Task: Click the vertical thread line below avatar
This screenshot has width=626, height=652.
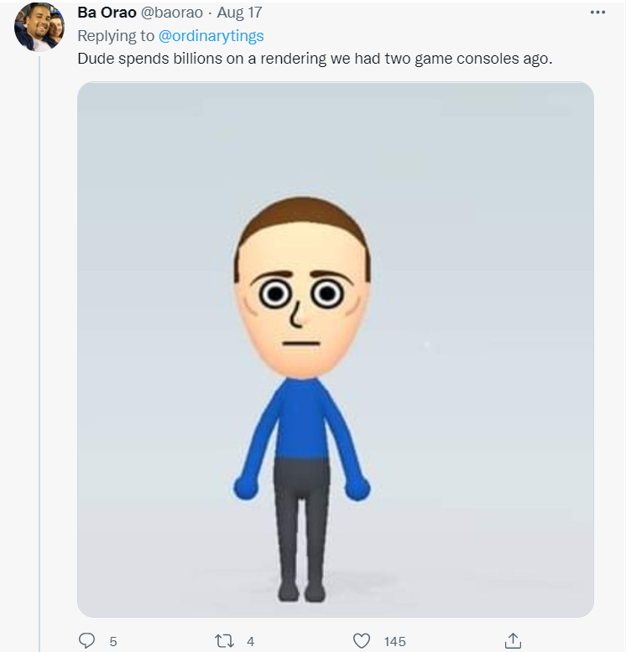Action: (x=39, y=335)
